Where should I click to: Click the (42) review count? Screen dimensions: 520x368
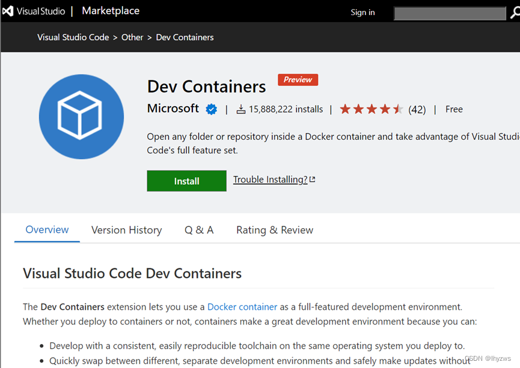pos(417,109)
